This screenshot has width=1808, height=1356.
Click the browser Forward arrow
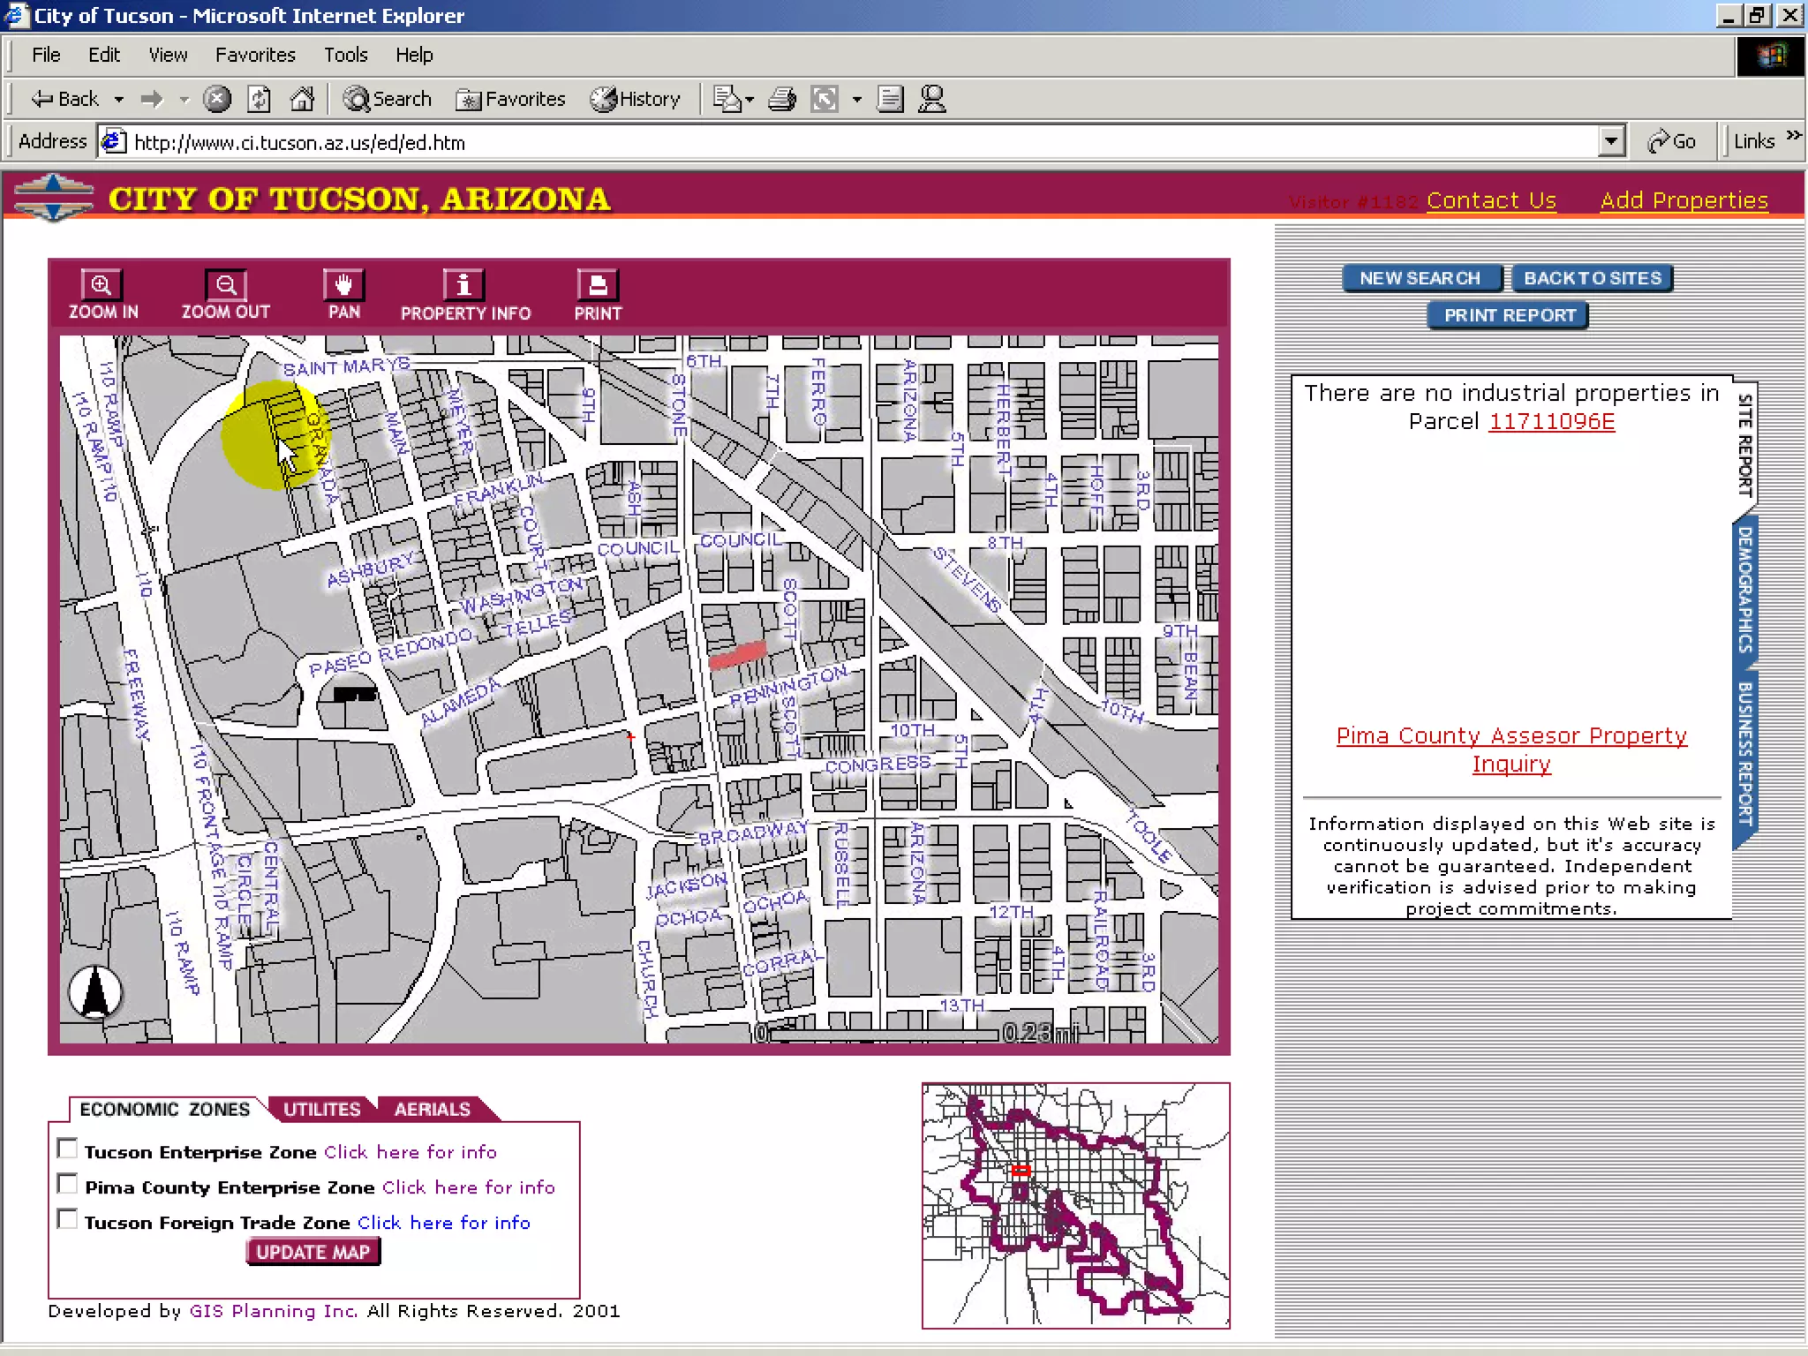pos(152,99)
